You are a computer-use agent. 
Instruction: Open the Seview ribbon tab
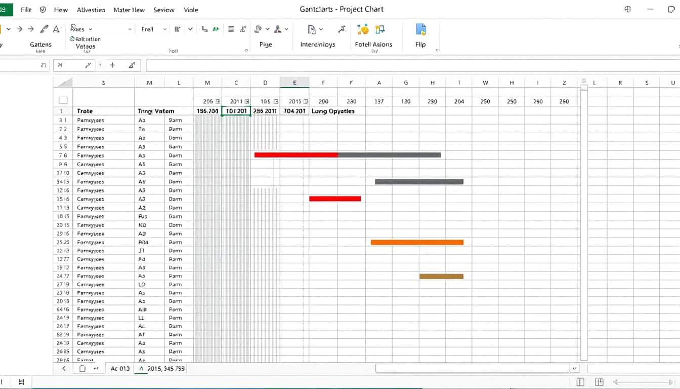click(x=164, y=10)
